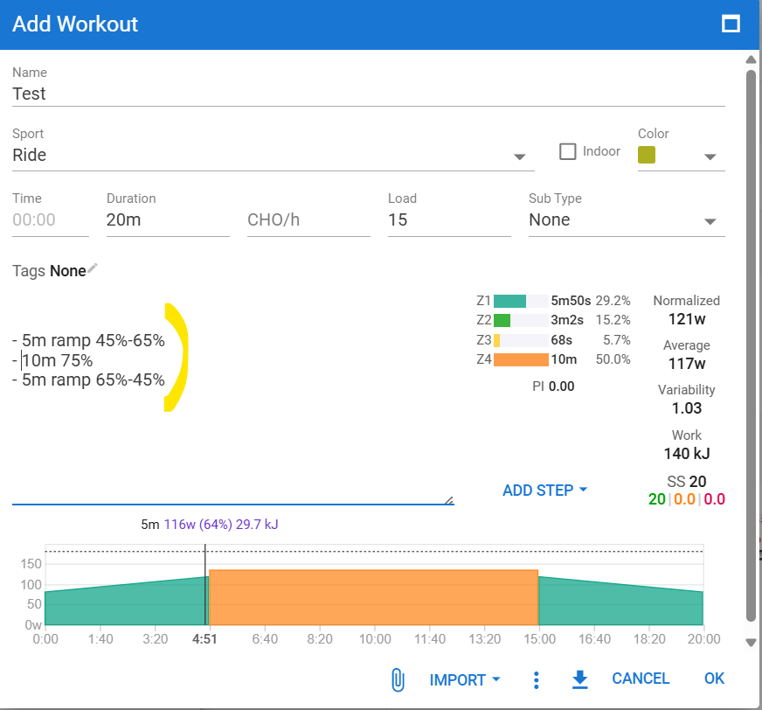This screenshot has width=762, height=710.
Task: Click the pencil icon to edit tags
Action: (93, 269)
